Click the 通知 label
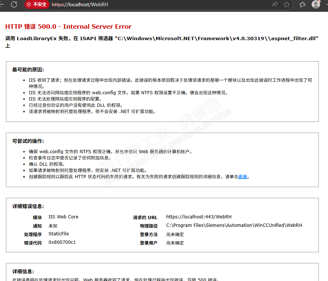The image size is (328, 281). pos(37,226)
